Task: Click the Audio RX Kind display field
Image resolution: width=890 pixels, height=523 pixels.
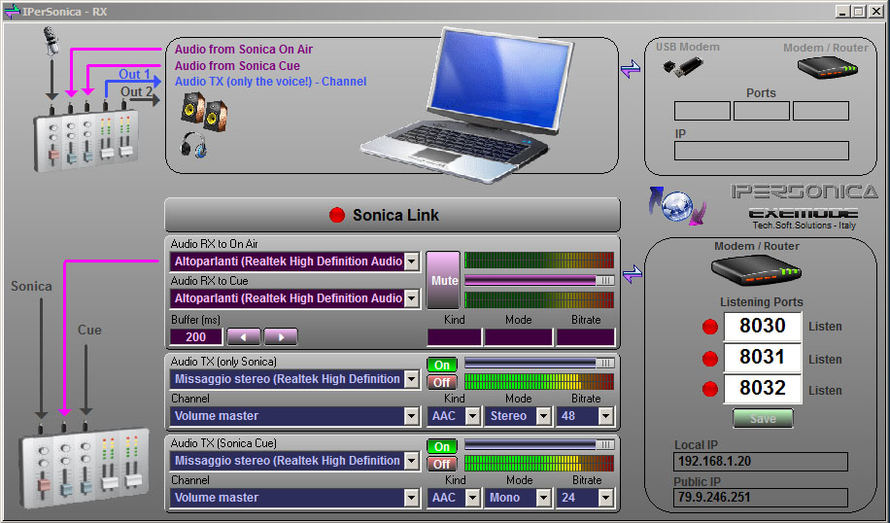Action: (454, 336)
